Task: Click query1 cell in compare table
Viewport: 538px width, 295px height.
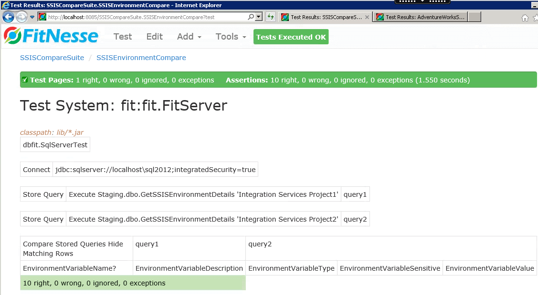Action: pyautogui.click(x=189, y=248)
